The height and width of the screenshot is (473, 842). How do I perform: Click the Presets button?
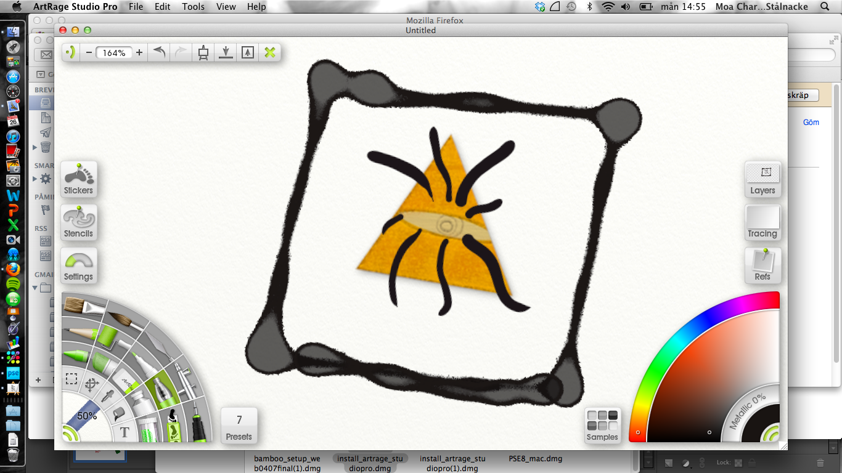click(x=239, y=426)
